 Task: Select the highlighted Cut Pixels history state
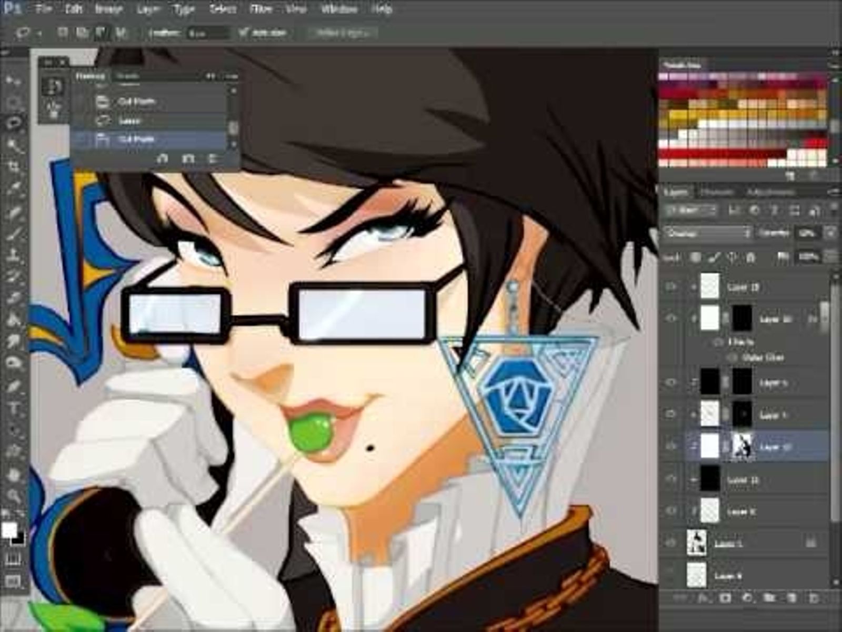149,140
